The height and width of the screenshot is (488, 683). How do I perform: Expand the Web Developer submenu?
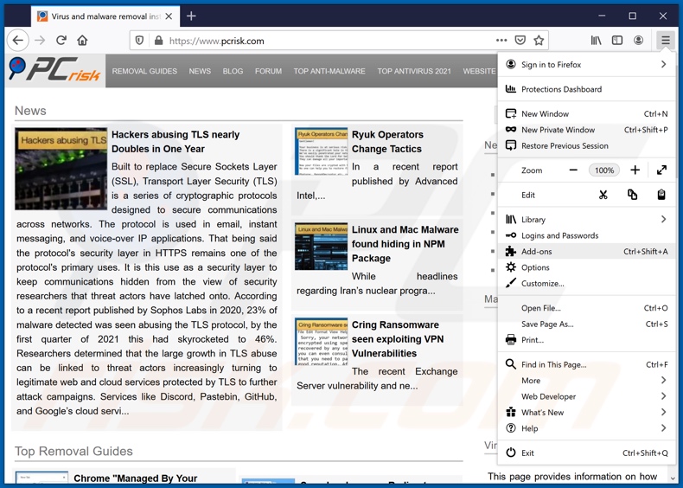[x=663, y=396]
